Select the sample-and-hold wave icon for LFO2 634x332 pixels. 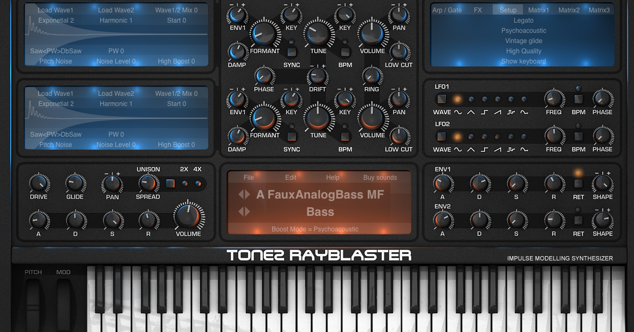pyautogui.click(x=511, y=149)
